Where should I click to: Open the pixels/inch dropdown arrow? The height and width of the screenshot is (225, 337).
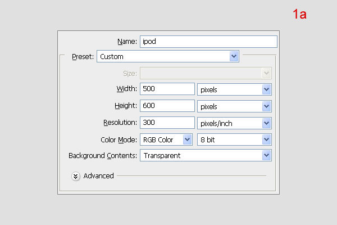(x=266, y=123)
